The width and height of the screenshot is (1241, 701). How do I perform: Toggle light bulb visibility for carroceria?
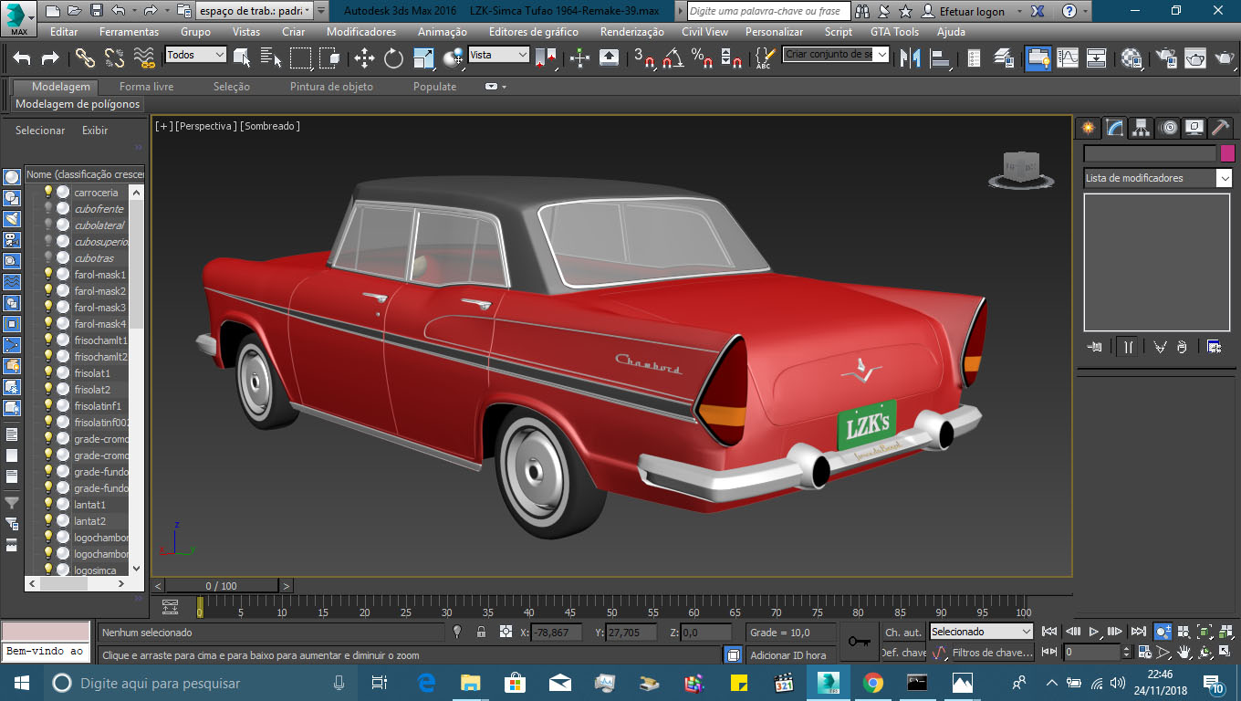click(x=48, y=193)
